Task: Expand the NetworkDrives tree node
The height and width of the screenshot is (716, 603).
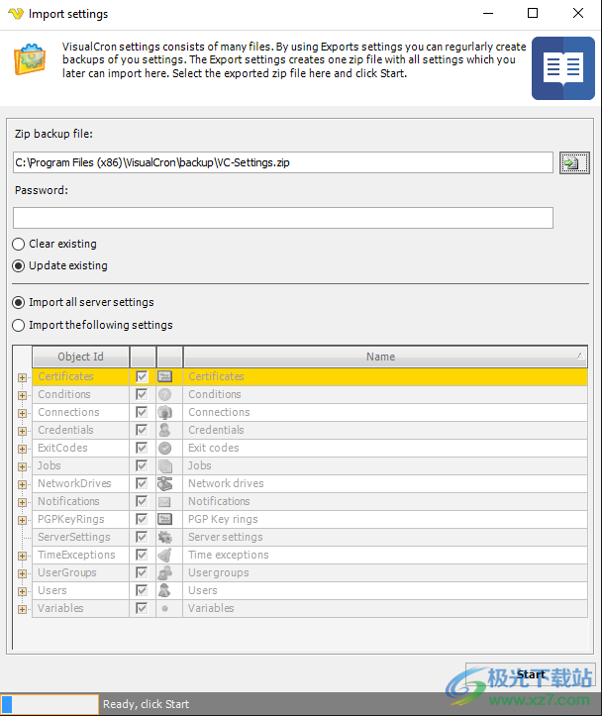Action: 22,484
